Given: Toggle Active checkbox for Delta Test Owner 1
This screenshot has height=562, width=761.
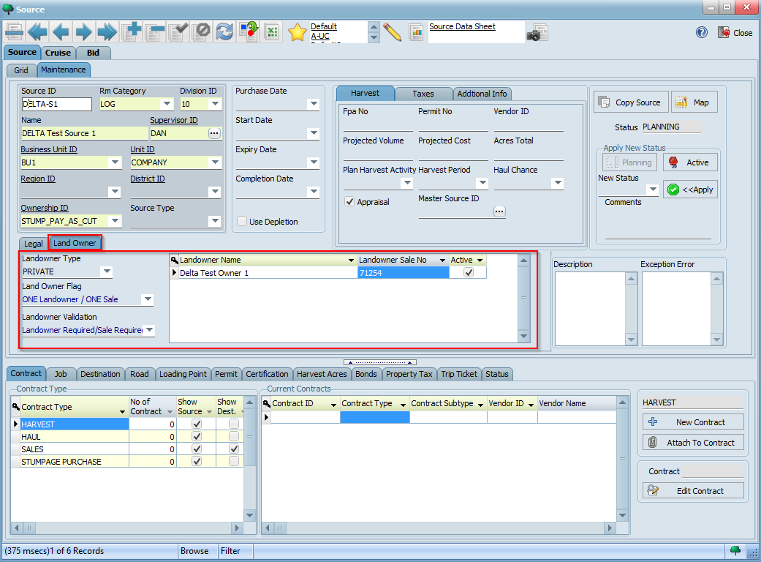Looking at the screenshot, I should [x=469, y=272].
